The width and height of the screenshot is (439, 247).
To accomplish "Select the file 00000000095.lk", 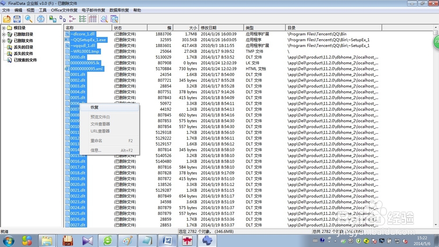I will (x=85, y=63).
